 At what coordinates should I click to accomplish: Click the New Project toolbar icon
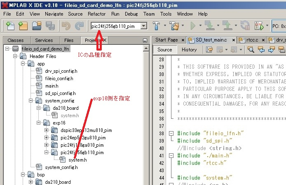click(23, 26)
